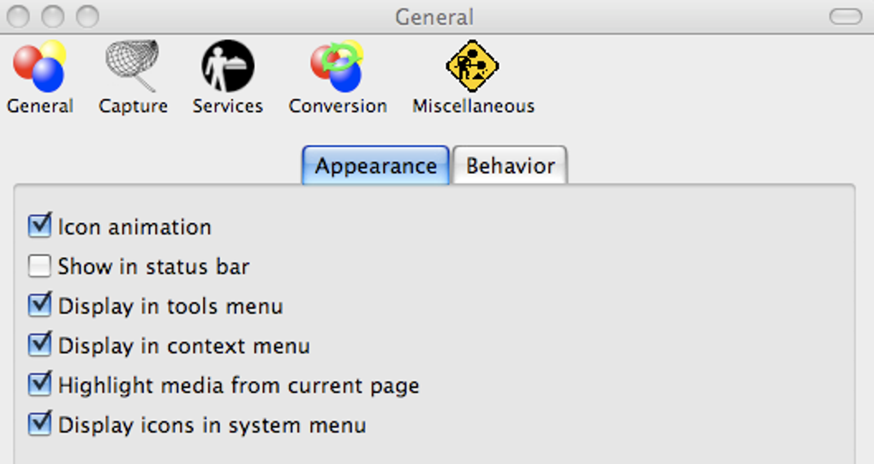
Task: Click the toolbar toggle pill button
Action: [x=846, y=16]
